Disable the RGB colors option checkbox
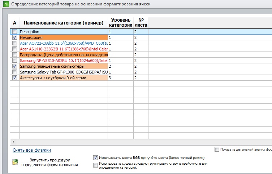Image resolution: width=272 pixels, height=174 pixels. [x=95, y=157]
